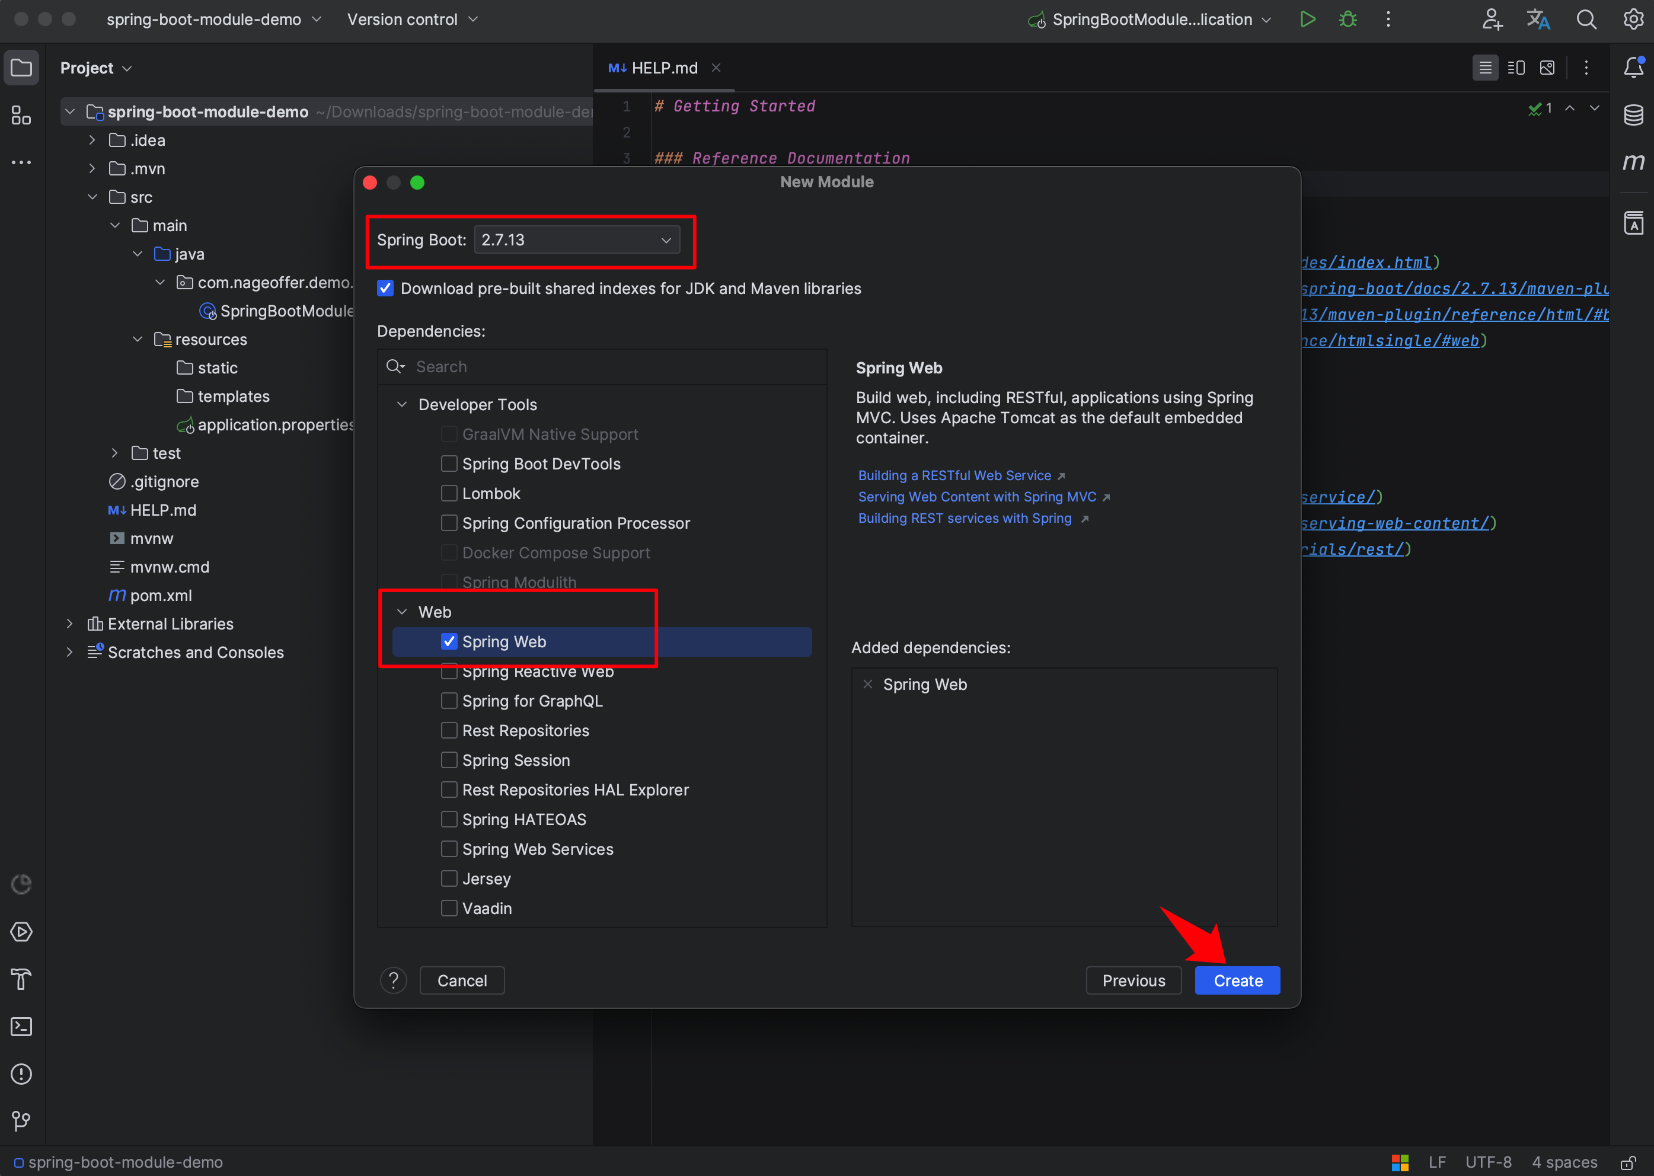1654x1176 pixels.
Task: Expand the test folder
Action: 114,453
